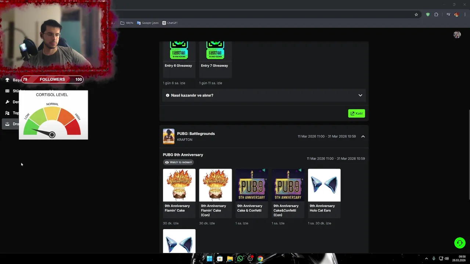Click the Katıl button
Viewport: 470px width, 264px height.
[357, 113]
